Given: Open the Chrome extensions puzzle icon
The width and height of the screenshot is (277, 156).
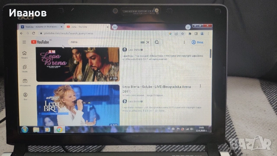Looking at the screenshot, I should coord(190,33).
